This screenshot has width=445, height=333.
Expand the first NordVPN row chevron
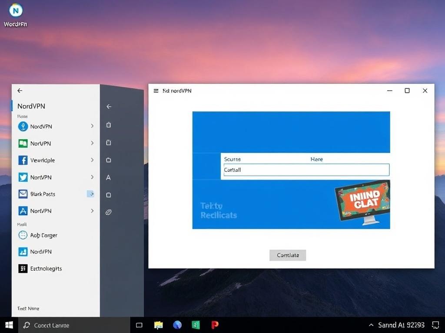92,126
